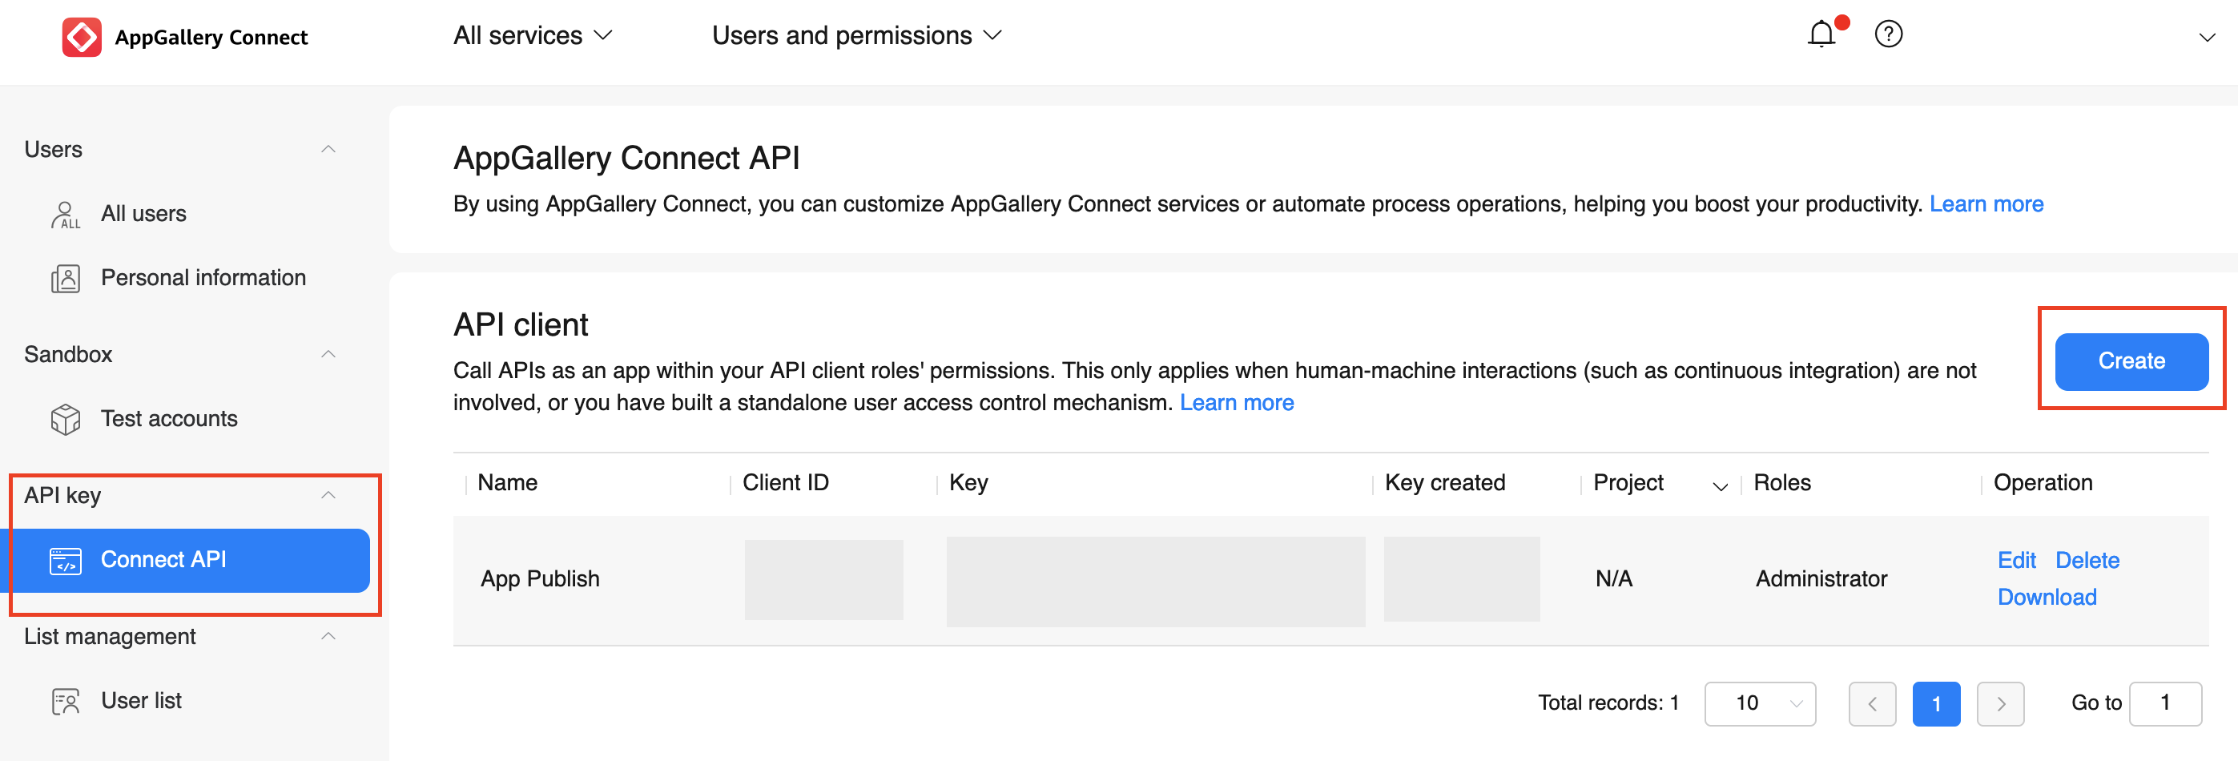Open the 10 per page selector
Screen dimensions: 2238x761
(1760, 703)
